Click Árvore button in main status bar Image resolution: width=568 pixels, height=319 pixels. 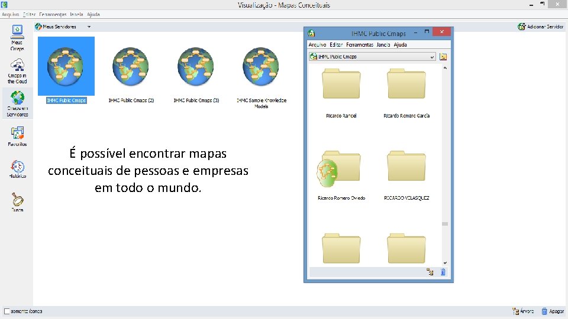[523, 311]
